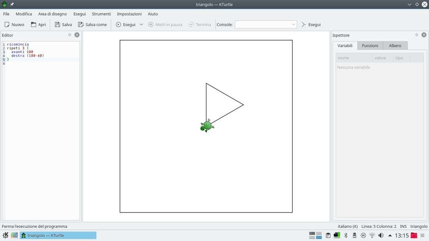Expand the Esegui speed dropdown arrow
This screenshot has height=241, width=429.
click(x=141, y=25)
